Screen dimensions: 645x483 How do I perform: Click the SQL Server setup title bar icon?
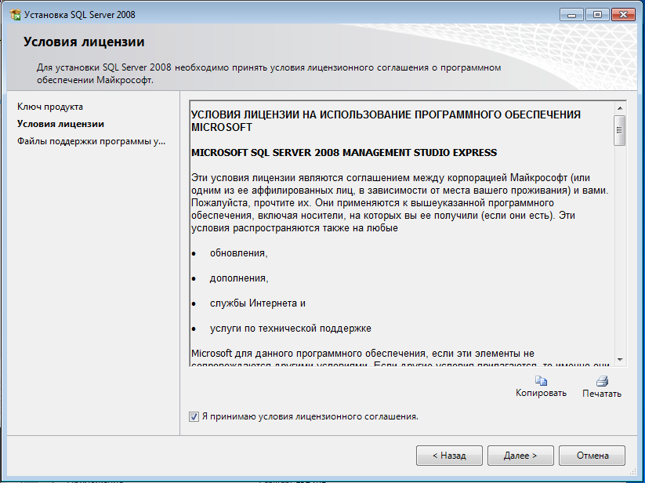click(15, 15)
